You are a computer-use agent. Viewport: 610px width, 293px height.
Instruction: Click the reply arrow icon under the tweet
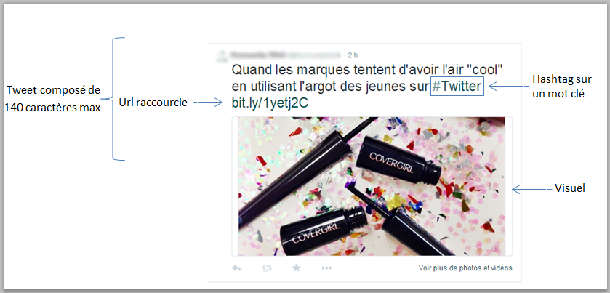click(x=236, y=268)
